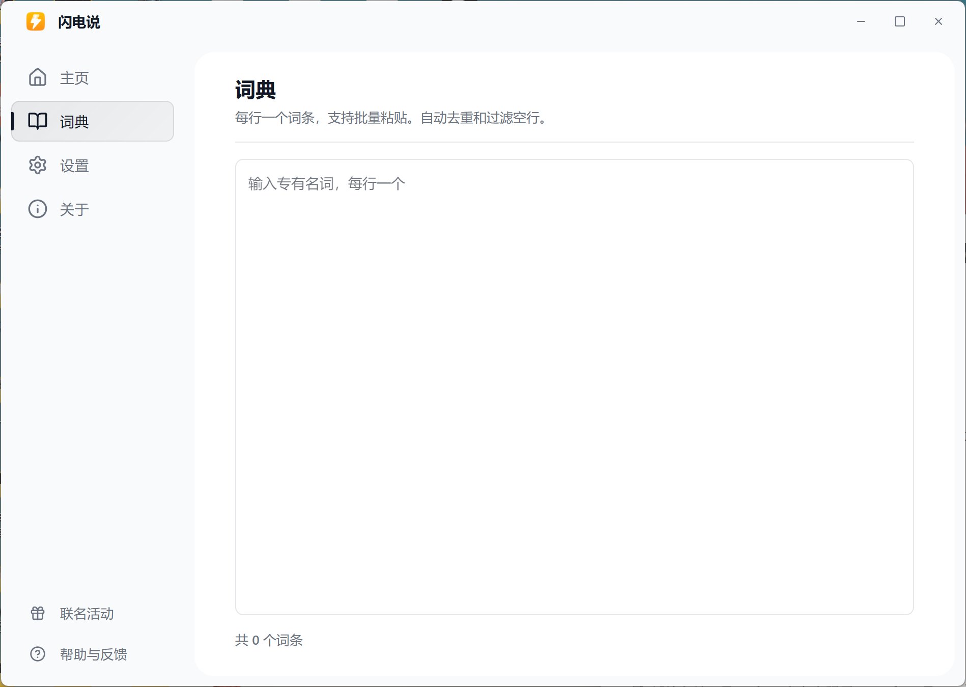The image size is (966, 687).
Task: Go to the 主页 page label
Action: (x=74, y=78)
